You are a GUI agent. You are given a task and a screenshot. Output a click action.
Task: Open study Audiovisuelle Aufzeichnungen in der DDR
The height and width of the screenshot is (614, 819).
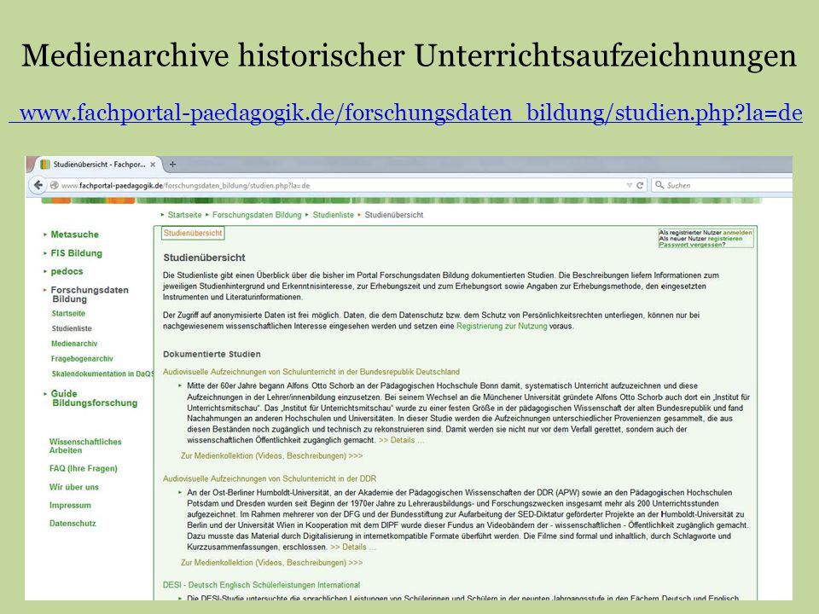coord(270,478)
